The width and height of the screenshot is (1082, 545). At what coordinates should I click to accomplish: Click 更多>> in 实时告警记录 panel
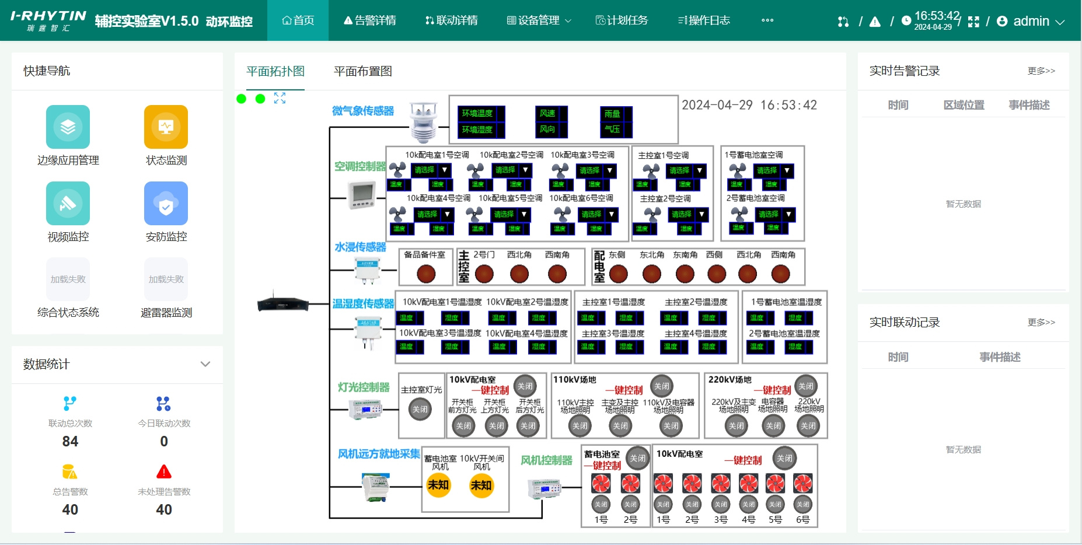[x=1041, y=71]
